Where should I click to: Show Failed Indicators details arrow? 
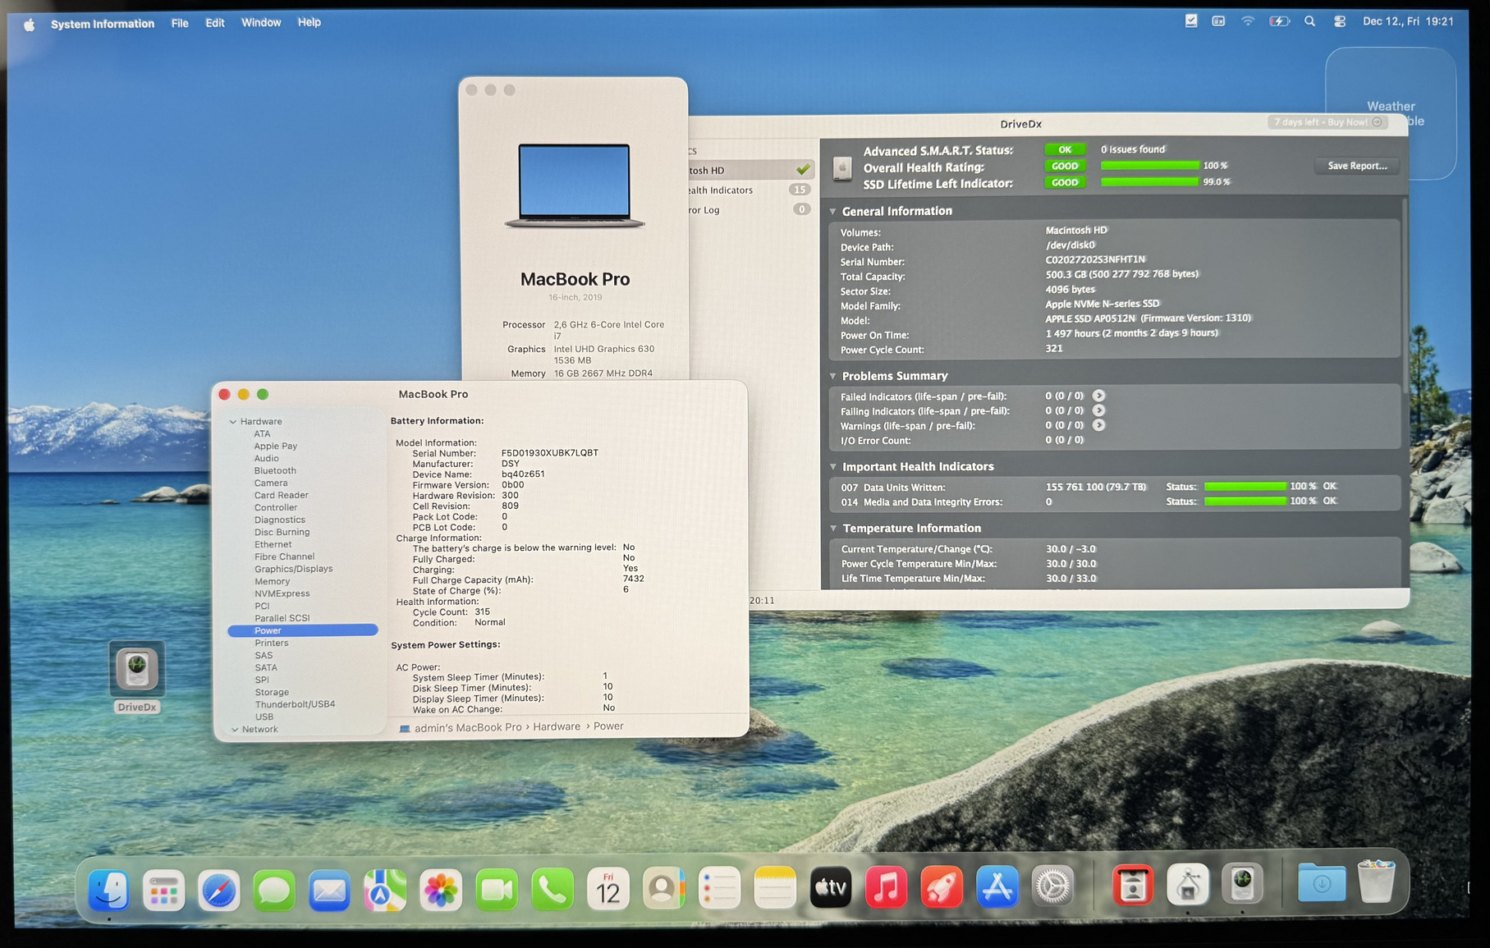(1098, 396)
